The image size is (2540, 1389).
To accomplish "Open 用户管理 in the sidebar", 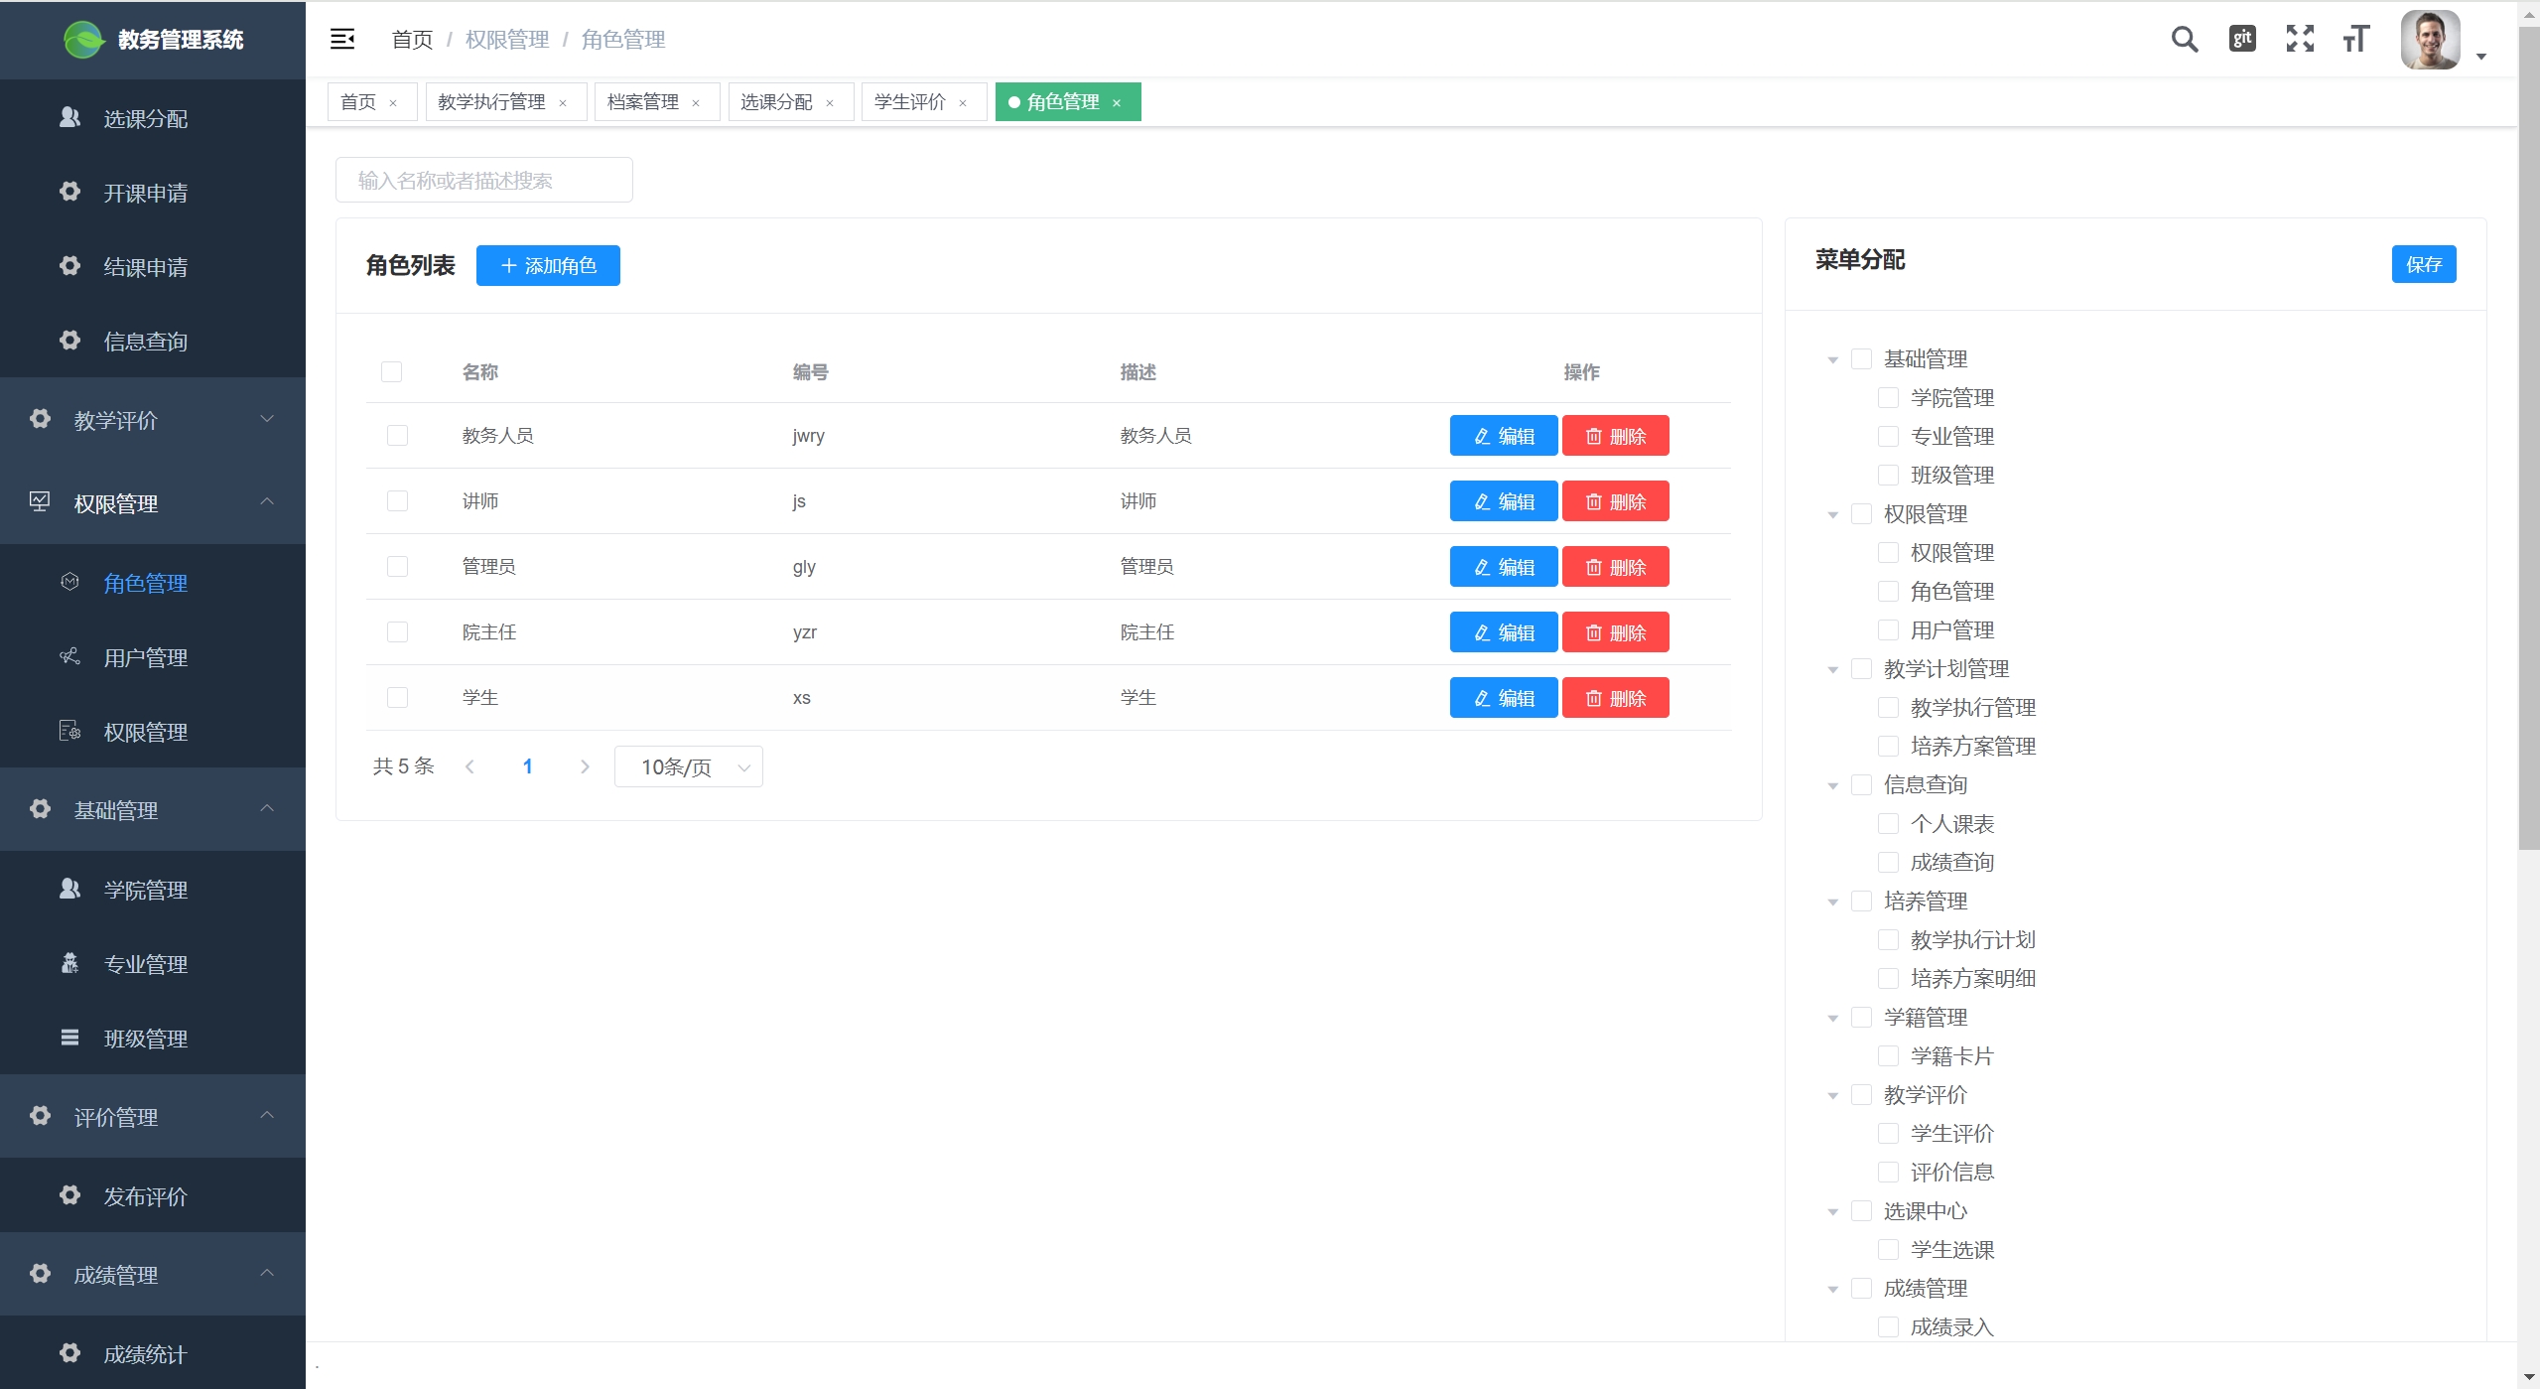I will [145, 657].
